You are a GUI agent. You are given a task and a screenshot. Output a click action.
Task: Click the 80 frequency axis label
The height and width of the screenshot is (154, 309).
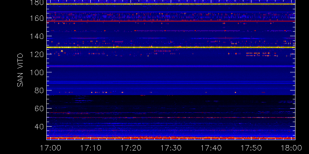click(x=39, y=90)
